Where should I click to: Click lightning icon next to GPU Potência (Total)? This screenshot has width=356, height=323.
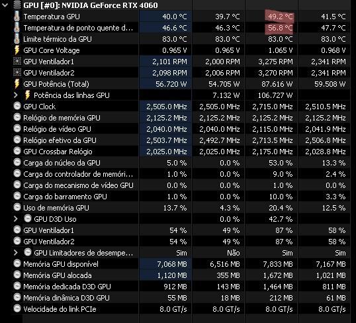point(17,84)
